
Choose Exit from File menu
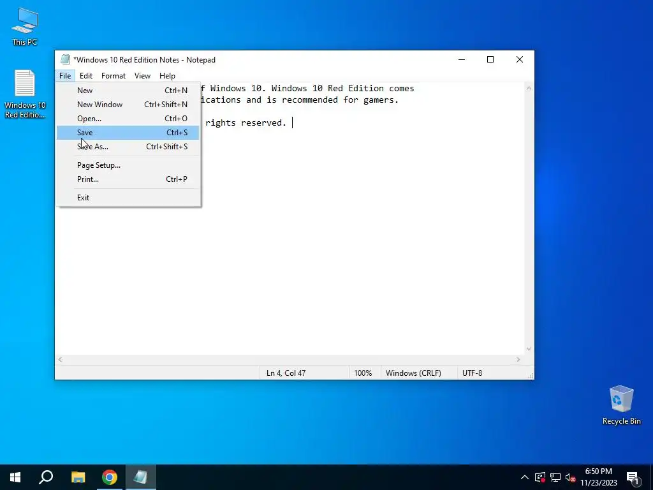pyautogui.click(x=128, y=198)
